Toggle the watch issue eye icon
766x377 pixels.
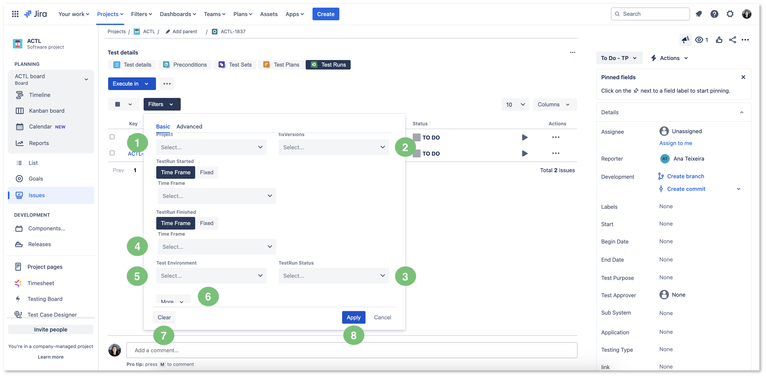(699, 39)
